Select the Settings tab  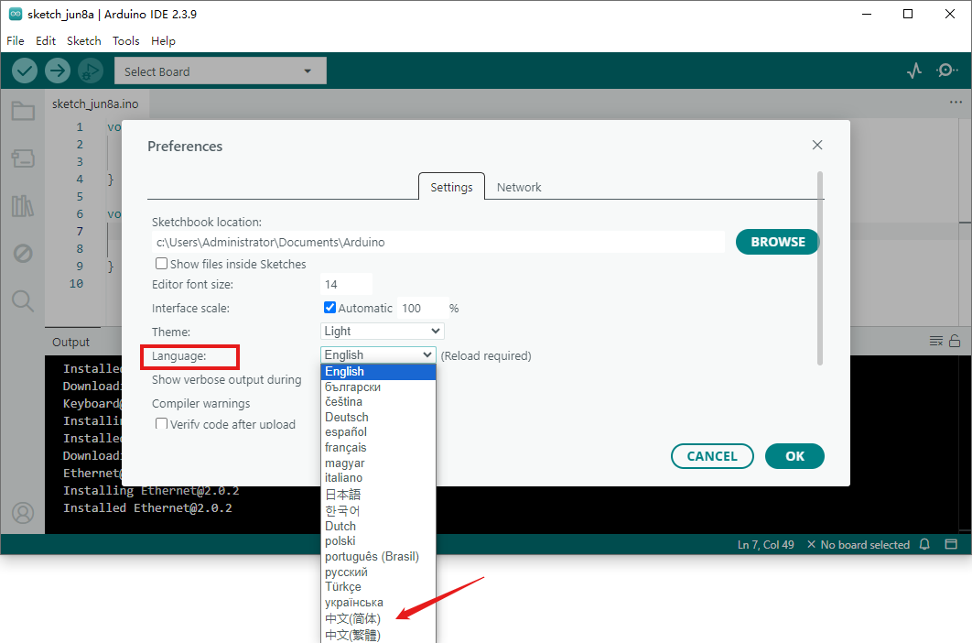pos(451,187)
